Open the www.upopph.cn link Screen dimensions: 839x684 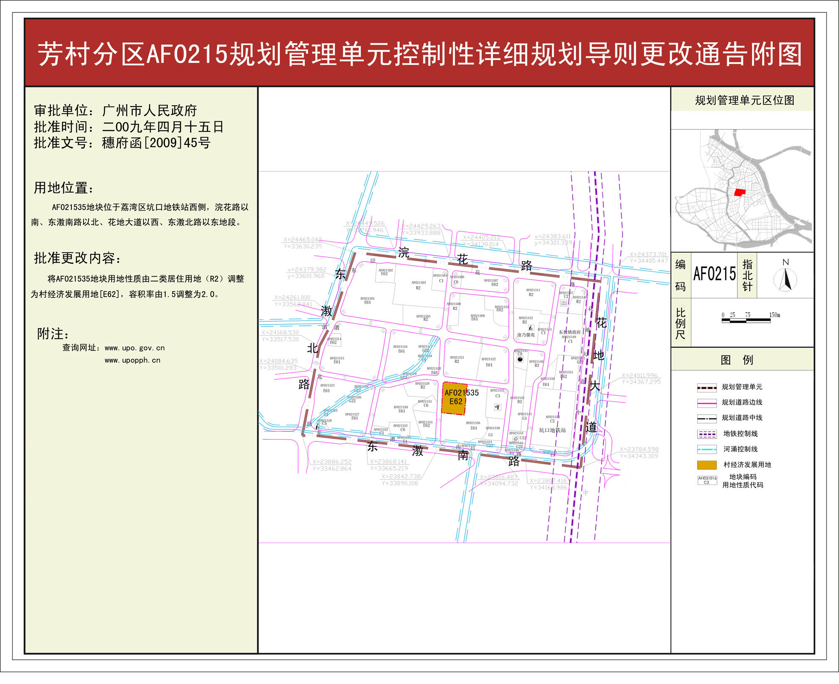[x=133, y=360]
